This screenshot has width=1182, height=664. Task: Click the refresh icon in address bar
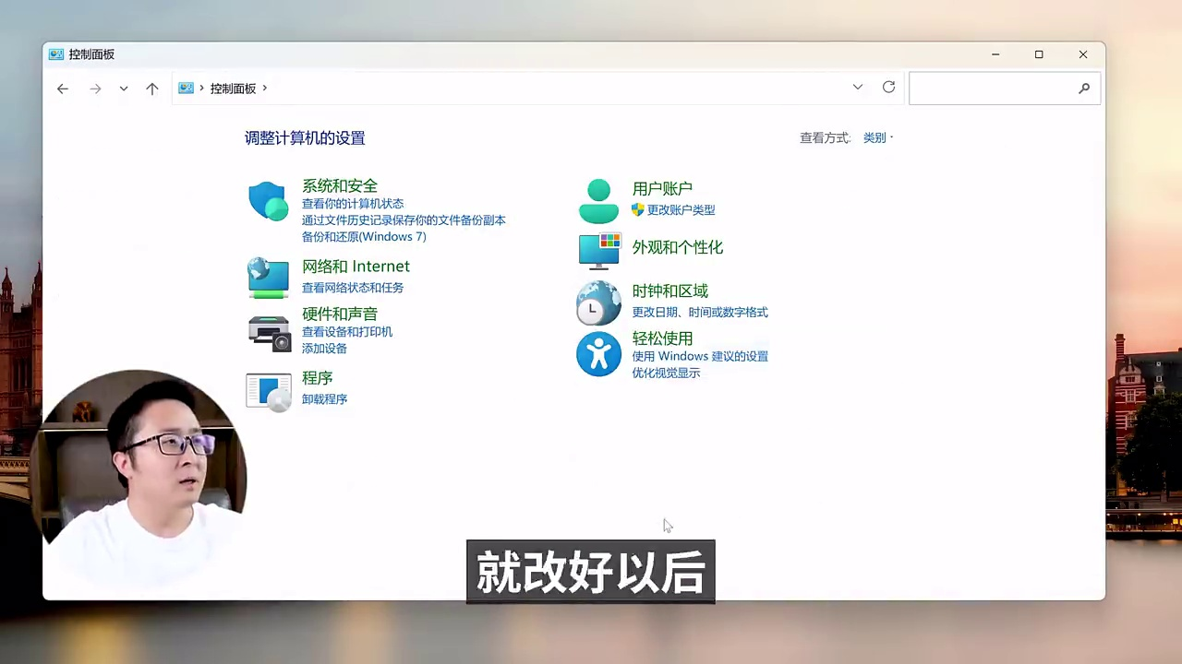tap(888, 87)
